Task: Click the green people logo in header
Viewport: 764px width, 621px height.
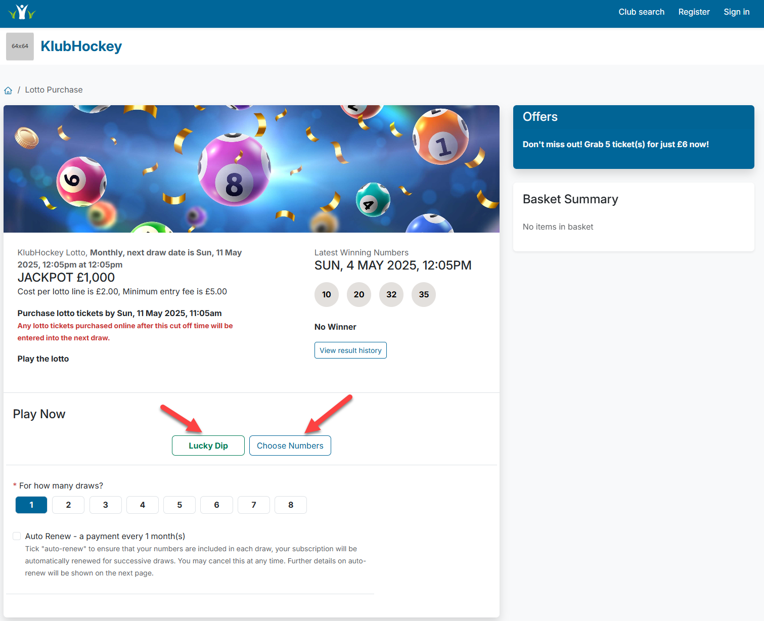Action: pos(22,12)
